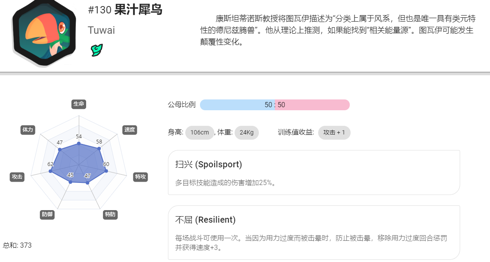Image resolution: width=490 pixels, height=262 pixels.
Task: Click the pink female half of gender ratio bar
Action: pos(312,105)
